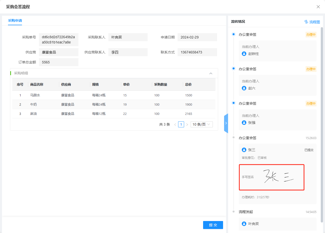Viewport: 325px width, 233px height.
Task: Click 张三's user avatar icon
Action: [x=244, y=150]
